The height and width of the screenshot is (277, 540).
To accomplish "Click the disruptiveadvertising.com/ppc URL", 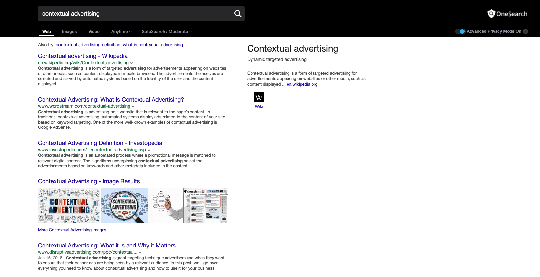I will (x=88, y=252).
